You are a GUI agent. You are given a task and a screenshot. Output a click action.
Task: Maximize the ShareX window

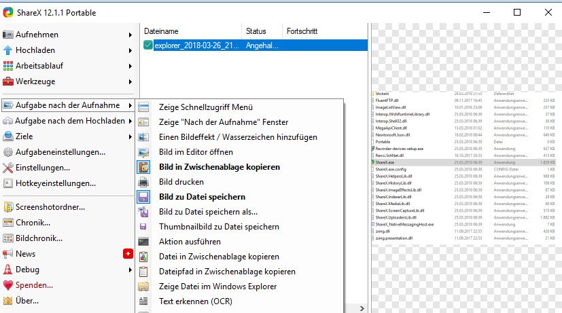point(517,12)
